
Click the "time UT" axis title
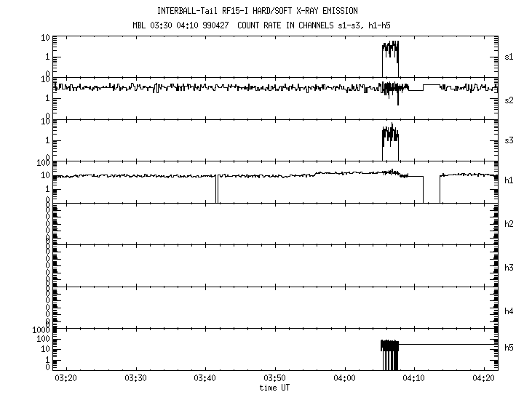(274, 388)
